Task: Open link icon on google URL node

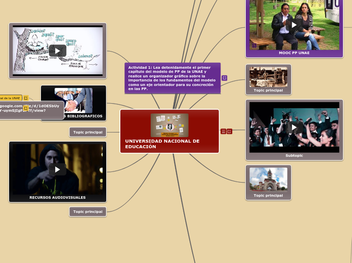Action: pyautogui.click(x=26, y=108)
